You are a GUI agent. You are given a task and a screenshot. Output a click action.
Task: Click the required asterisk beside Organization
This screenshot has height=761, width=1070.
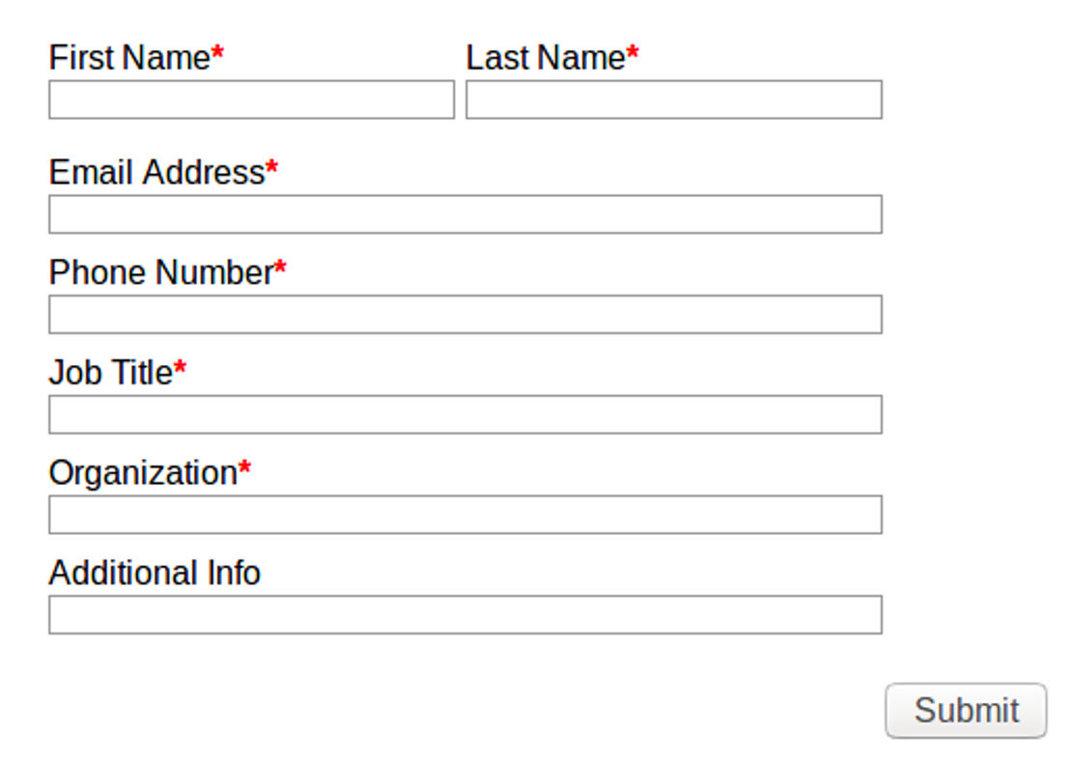coord(245,468)
